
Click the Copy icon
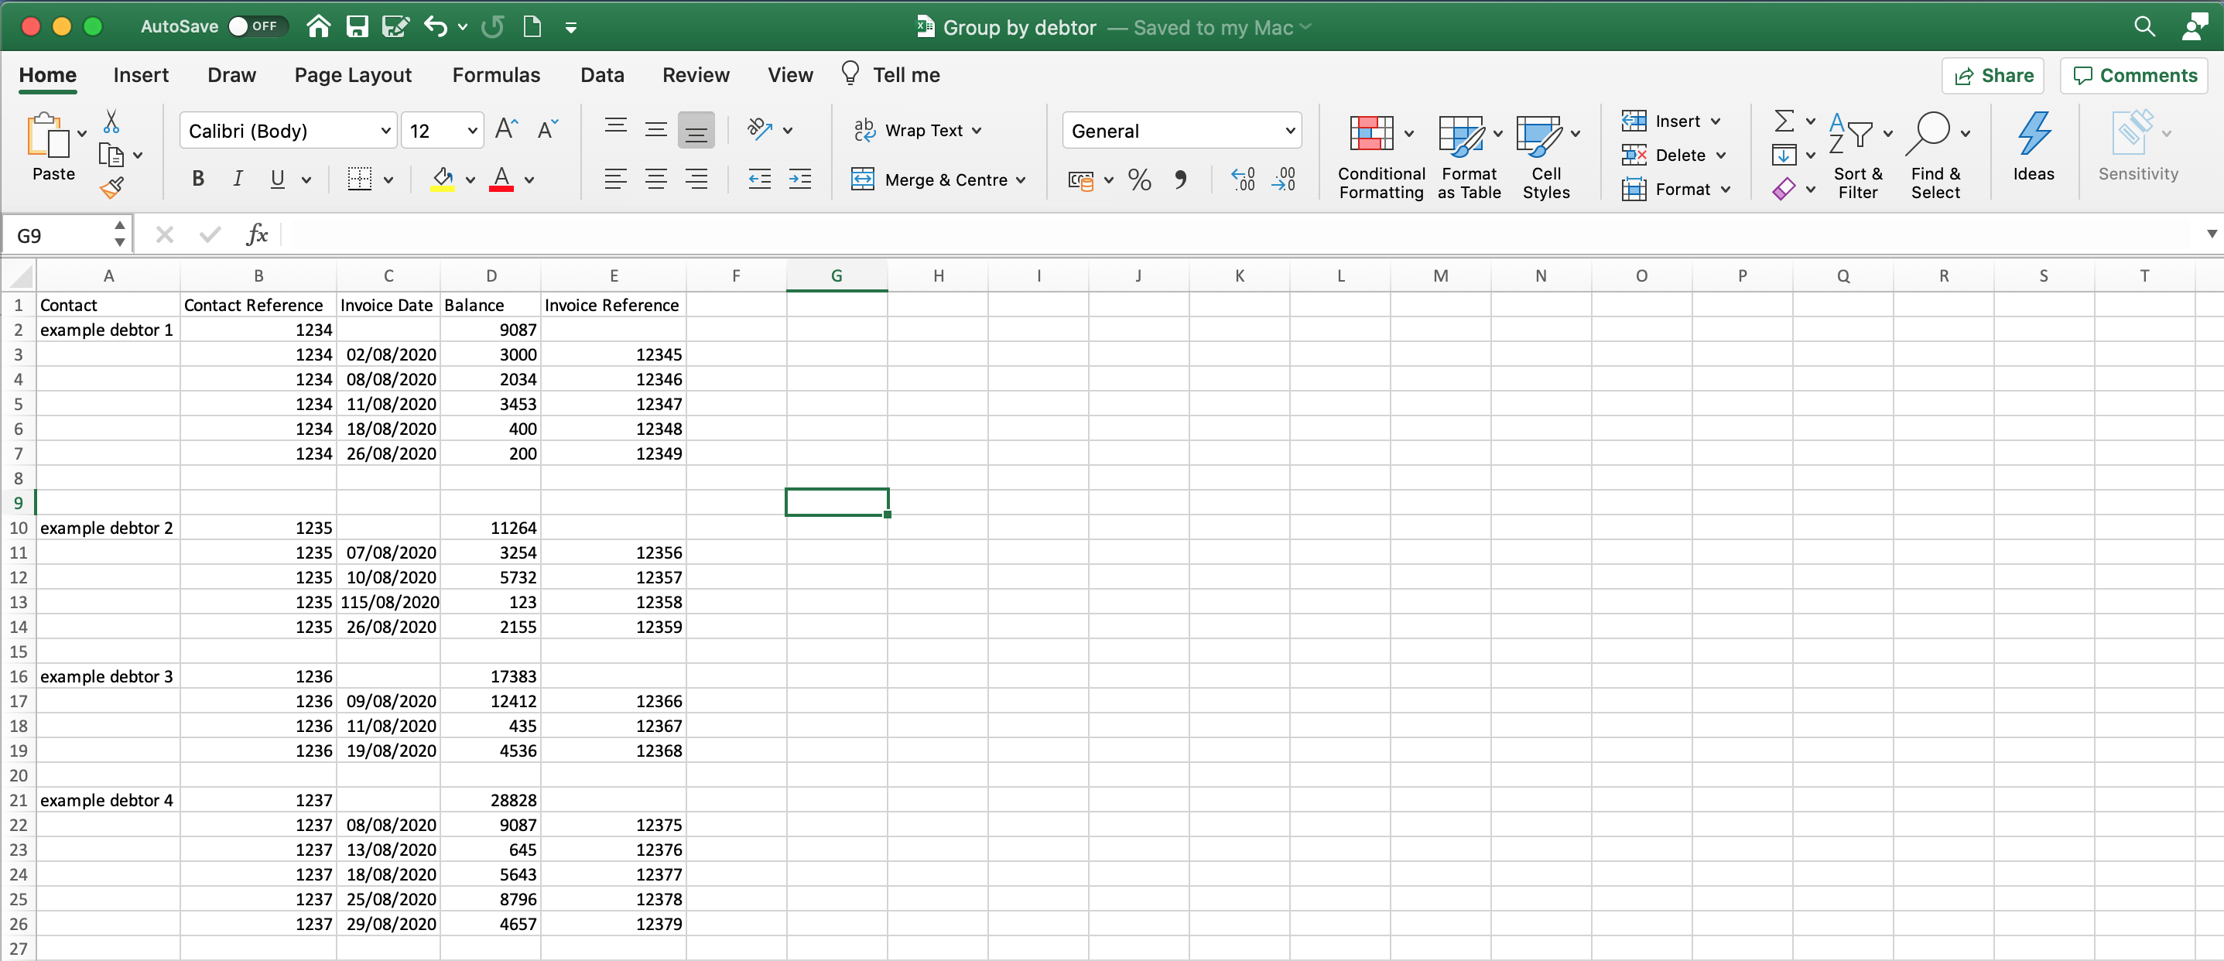(x=111, y=156)
